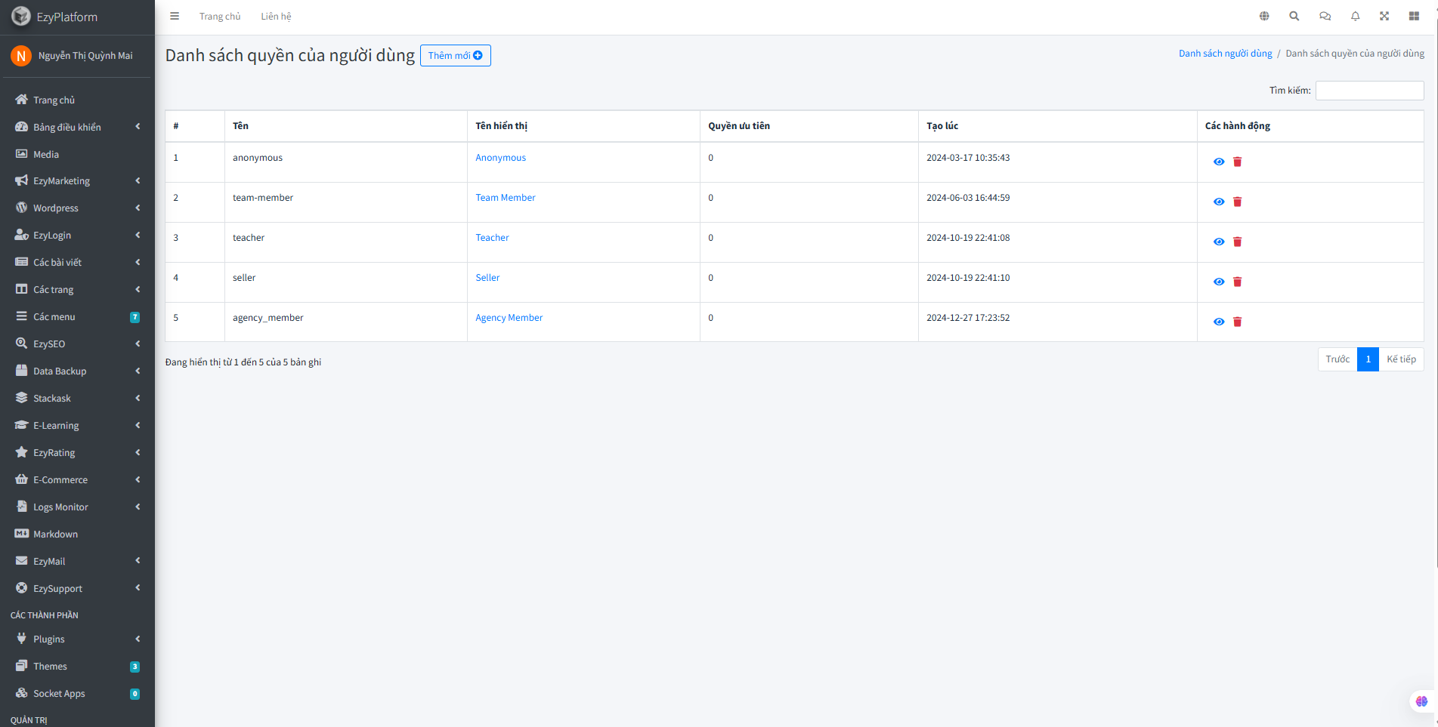The image size is (1438, 727).
Task: View the anonymous role via eye icon
Action: [x=1219, y=162]
